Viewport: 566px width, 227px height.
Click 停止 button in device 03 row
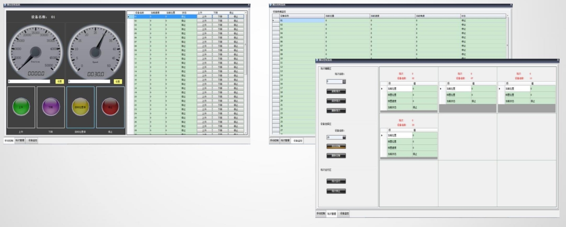click(236, 25)
